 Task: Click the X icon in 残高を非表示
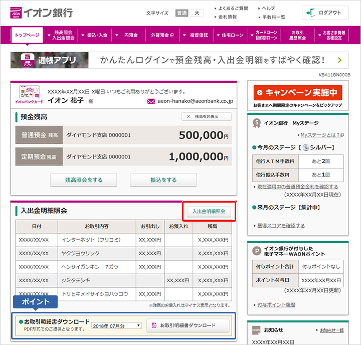pyautogui.click(x=189, y=116)
